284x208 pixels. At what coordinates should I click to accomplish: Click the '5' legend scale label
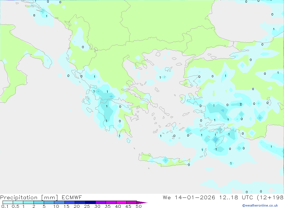(44, 206)
